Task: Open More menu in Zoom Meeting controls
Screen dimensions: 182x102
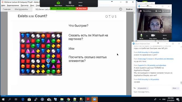Action: [165, 37]
